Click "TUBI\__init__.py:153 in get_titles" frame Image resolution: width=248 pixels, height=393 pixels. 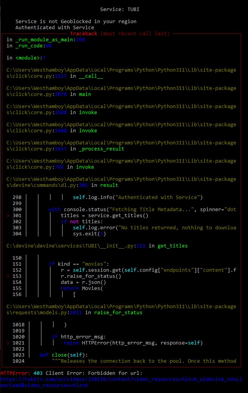(97, 246)
